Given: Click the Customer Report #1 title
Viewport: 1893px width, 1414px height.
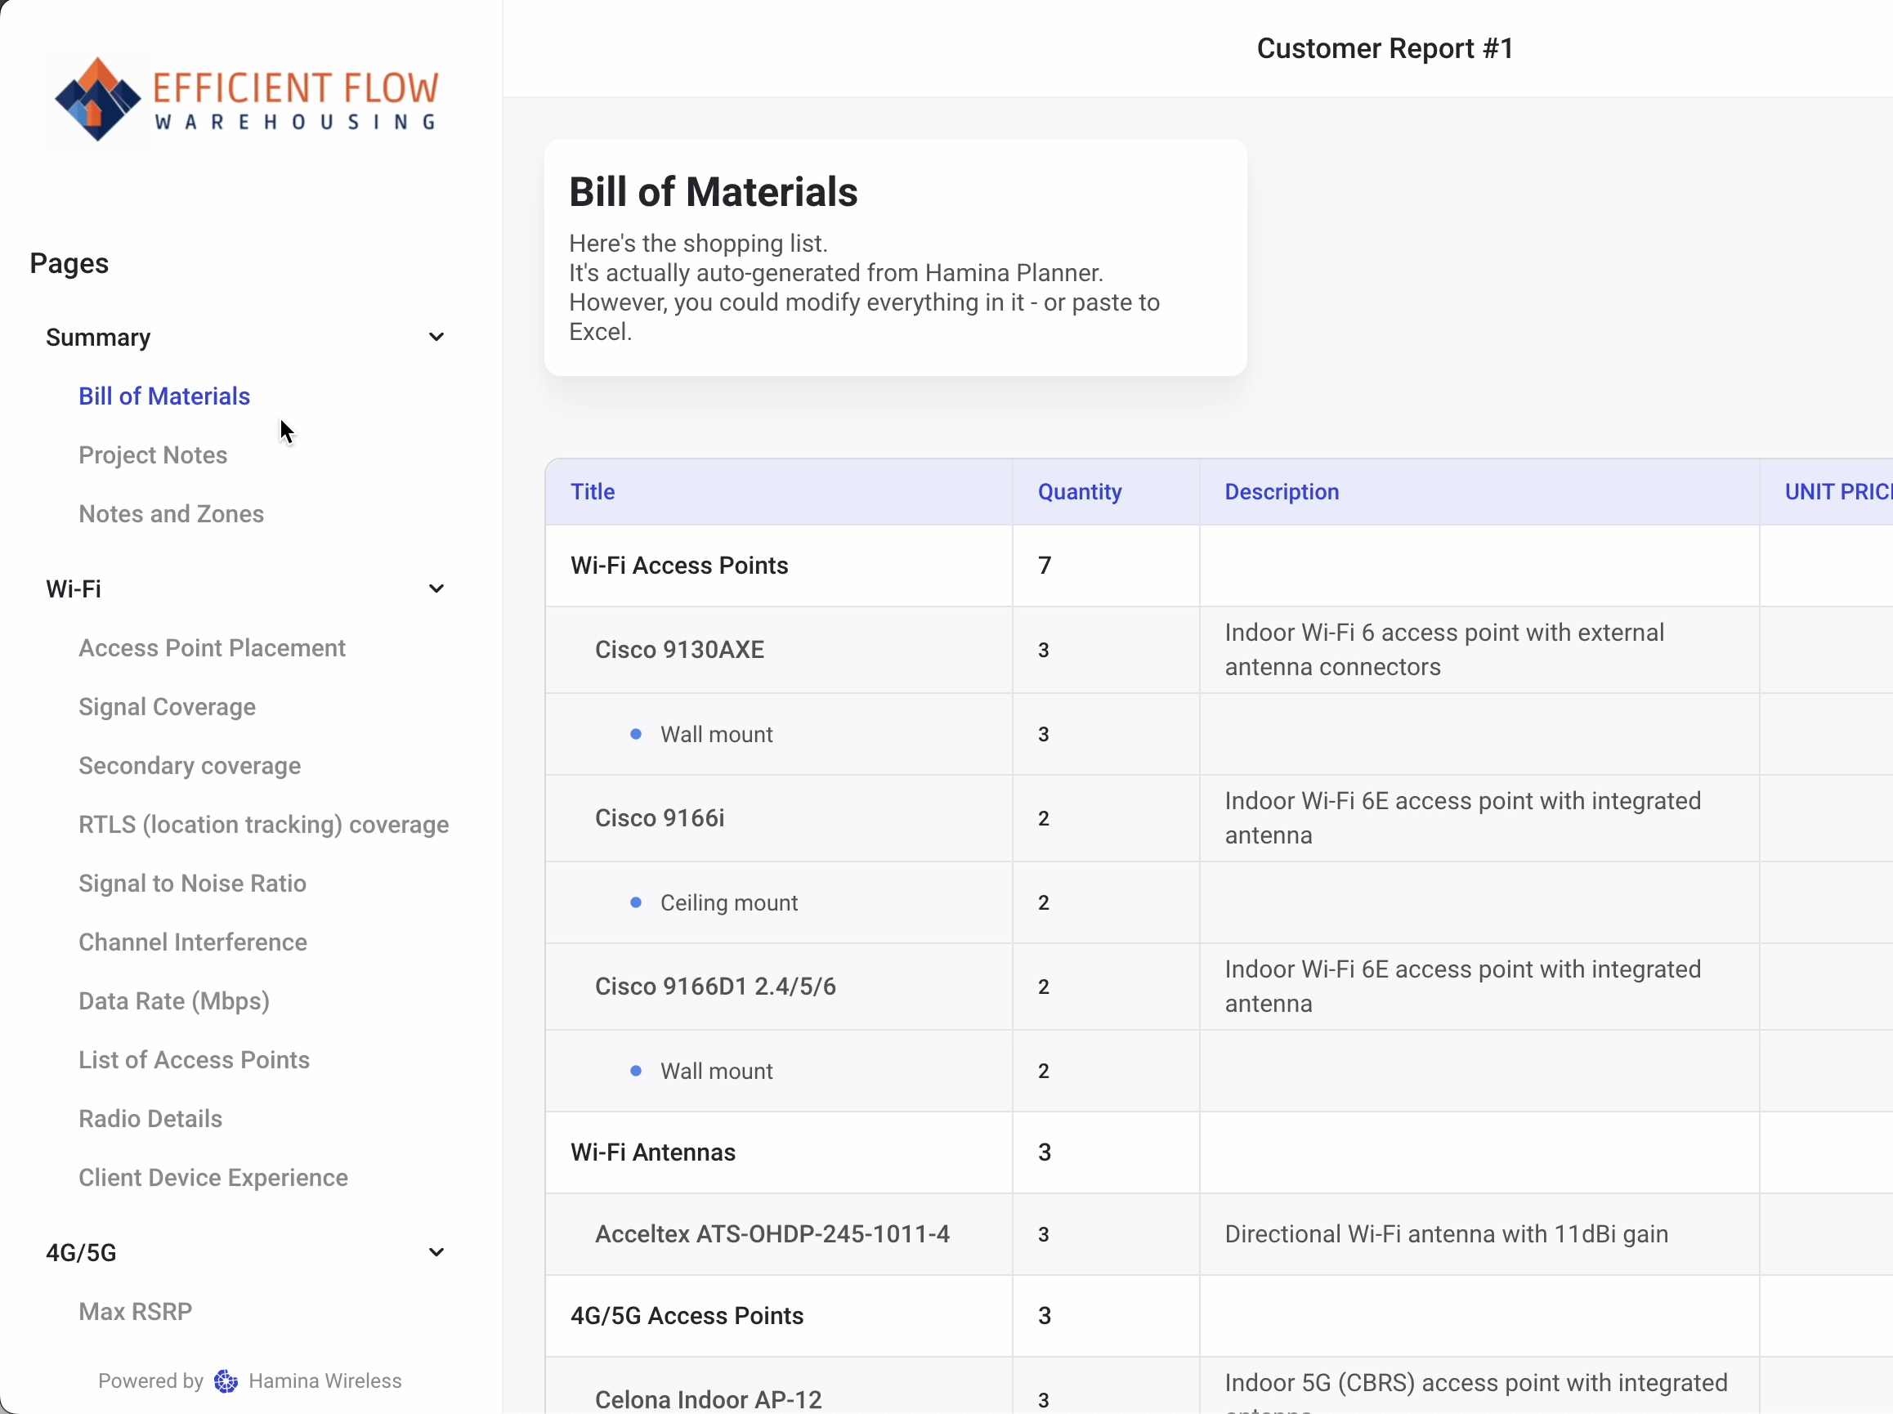Looking at the screenshot, I should [x=1385, y=48].
